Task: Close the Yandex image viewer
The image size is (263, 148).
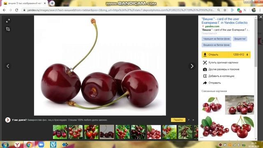Action: tap(261, 17)
